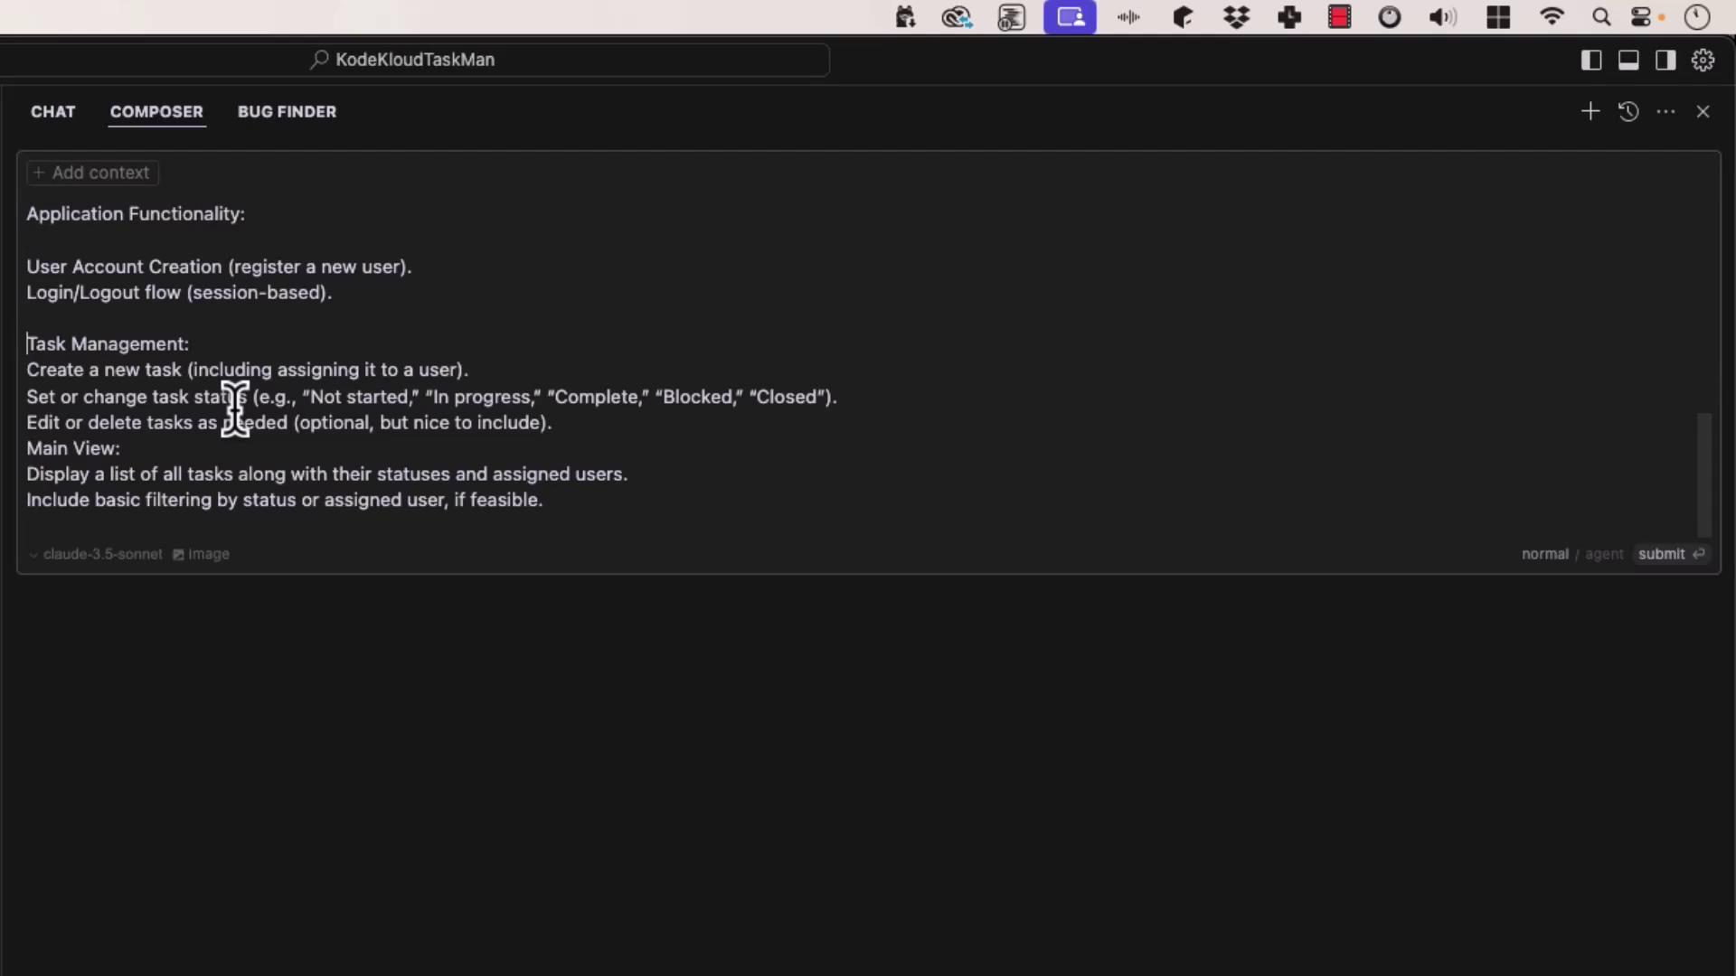Open the three-dot more options menu
The height and width of the screenshot is (976, 1736).
pos(1665,111)
